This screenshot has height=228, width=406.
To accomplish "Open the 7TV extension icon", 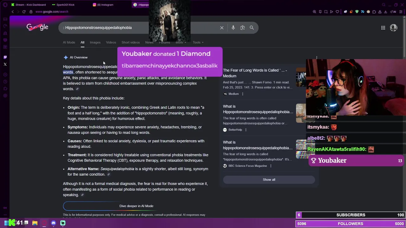I will coord(363,12).
